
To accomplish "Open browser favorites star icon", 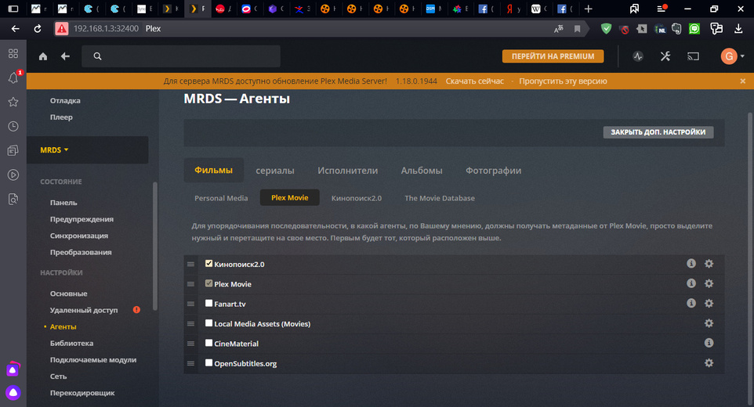I will [x=13, y=102].
